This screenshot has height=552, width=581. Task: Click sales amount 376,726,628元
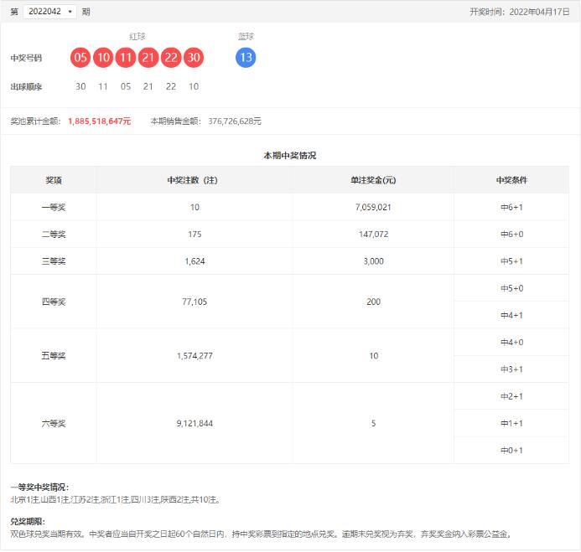pyautogui.click(x=235, y=121)
